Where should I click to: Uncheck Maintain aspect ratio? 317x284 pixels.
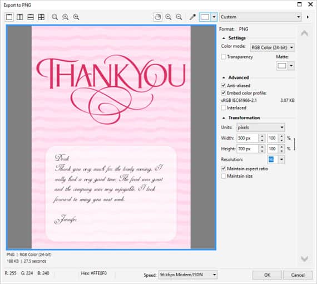[224, 169]
